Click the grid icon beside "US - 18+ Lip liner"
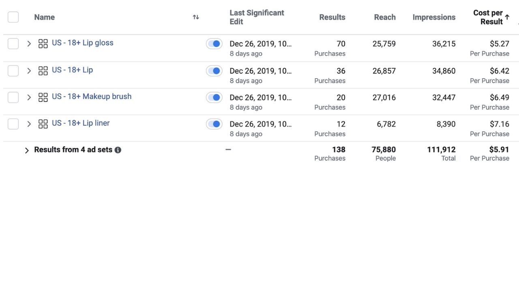 point(43,124)
